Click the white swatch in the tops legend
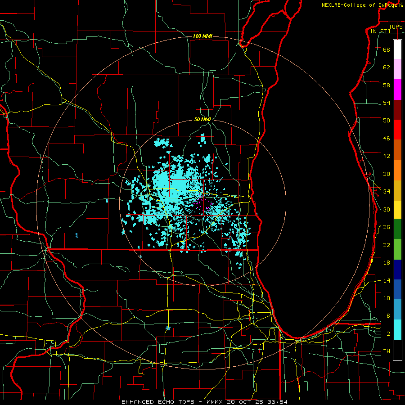Viewport: 405px width, 405px height. point(397,49)
